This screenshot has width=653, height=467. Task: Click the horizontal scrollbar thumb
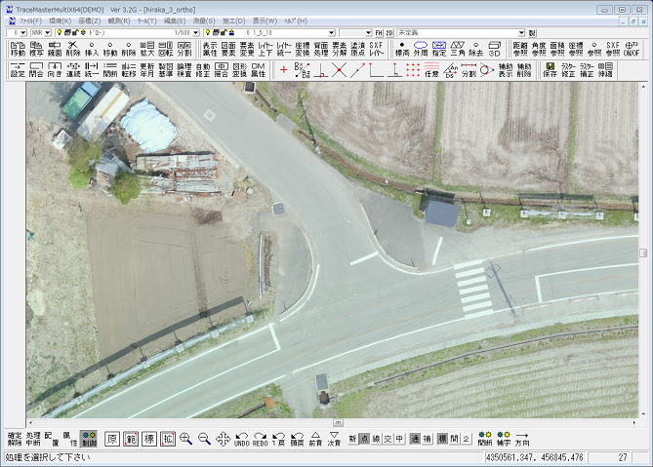click(x=338, y=423)
